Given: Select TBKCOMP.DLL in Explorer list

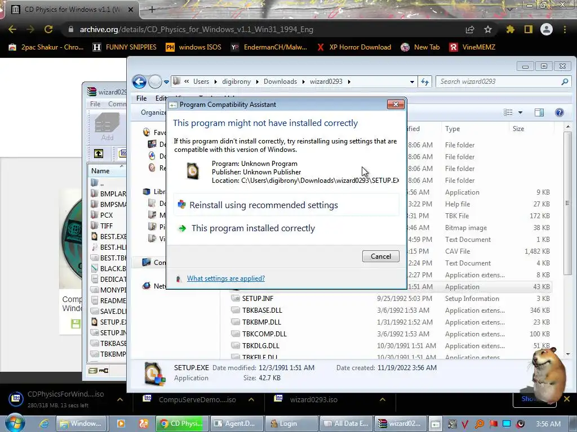Looking at the screenshot, I should [264, 334].
